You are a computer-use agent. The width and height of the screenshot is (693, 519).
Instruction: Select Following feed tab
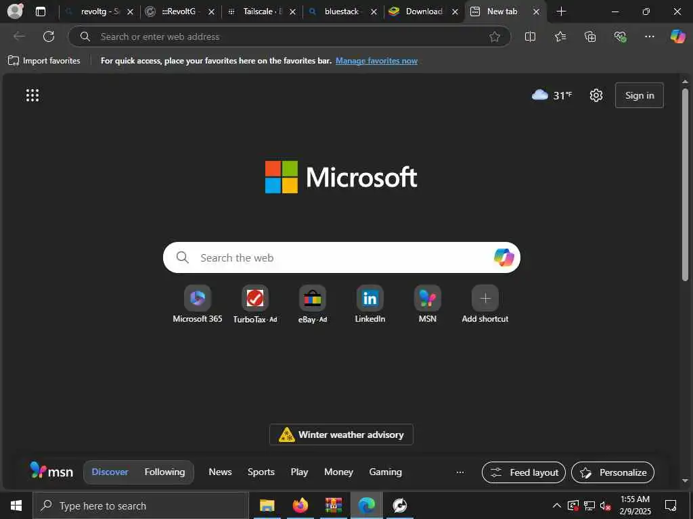click(164, 472)
